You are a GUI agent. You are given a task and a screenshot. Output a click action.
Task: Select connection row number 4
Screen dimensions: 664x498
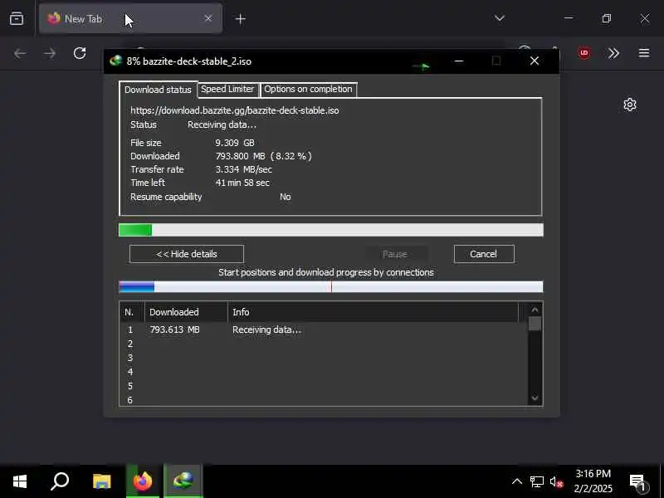click(x=324, y=372)
